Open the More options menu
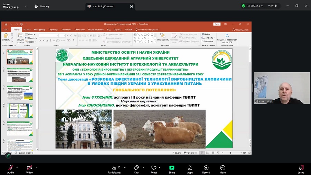This screenshot has height=175, width=311. pyautogui.click(x=223, y=168)
